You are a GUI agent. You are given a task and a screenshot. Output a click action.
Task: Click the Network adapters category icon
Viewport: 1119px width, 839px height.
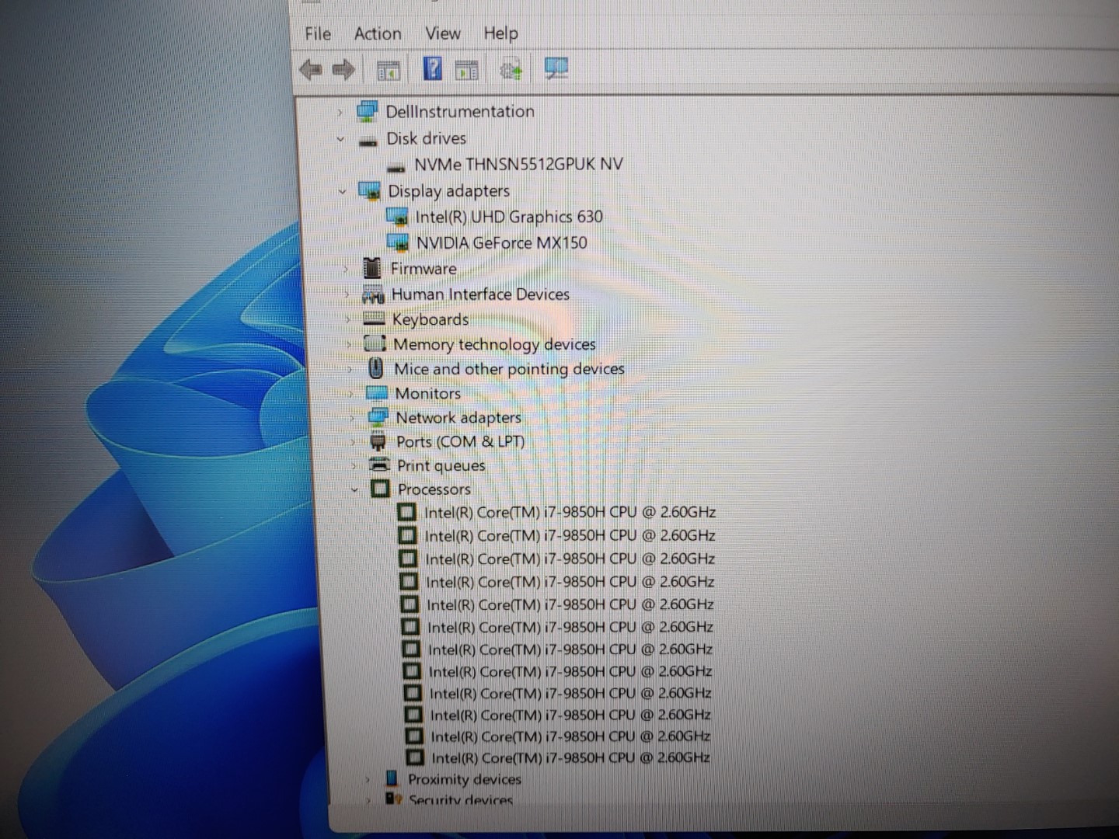(x=378, y=418)
